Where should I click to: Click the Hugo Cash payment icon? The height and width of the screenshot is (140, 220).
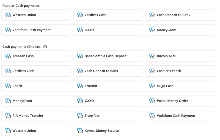pos(152,86)
